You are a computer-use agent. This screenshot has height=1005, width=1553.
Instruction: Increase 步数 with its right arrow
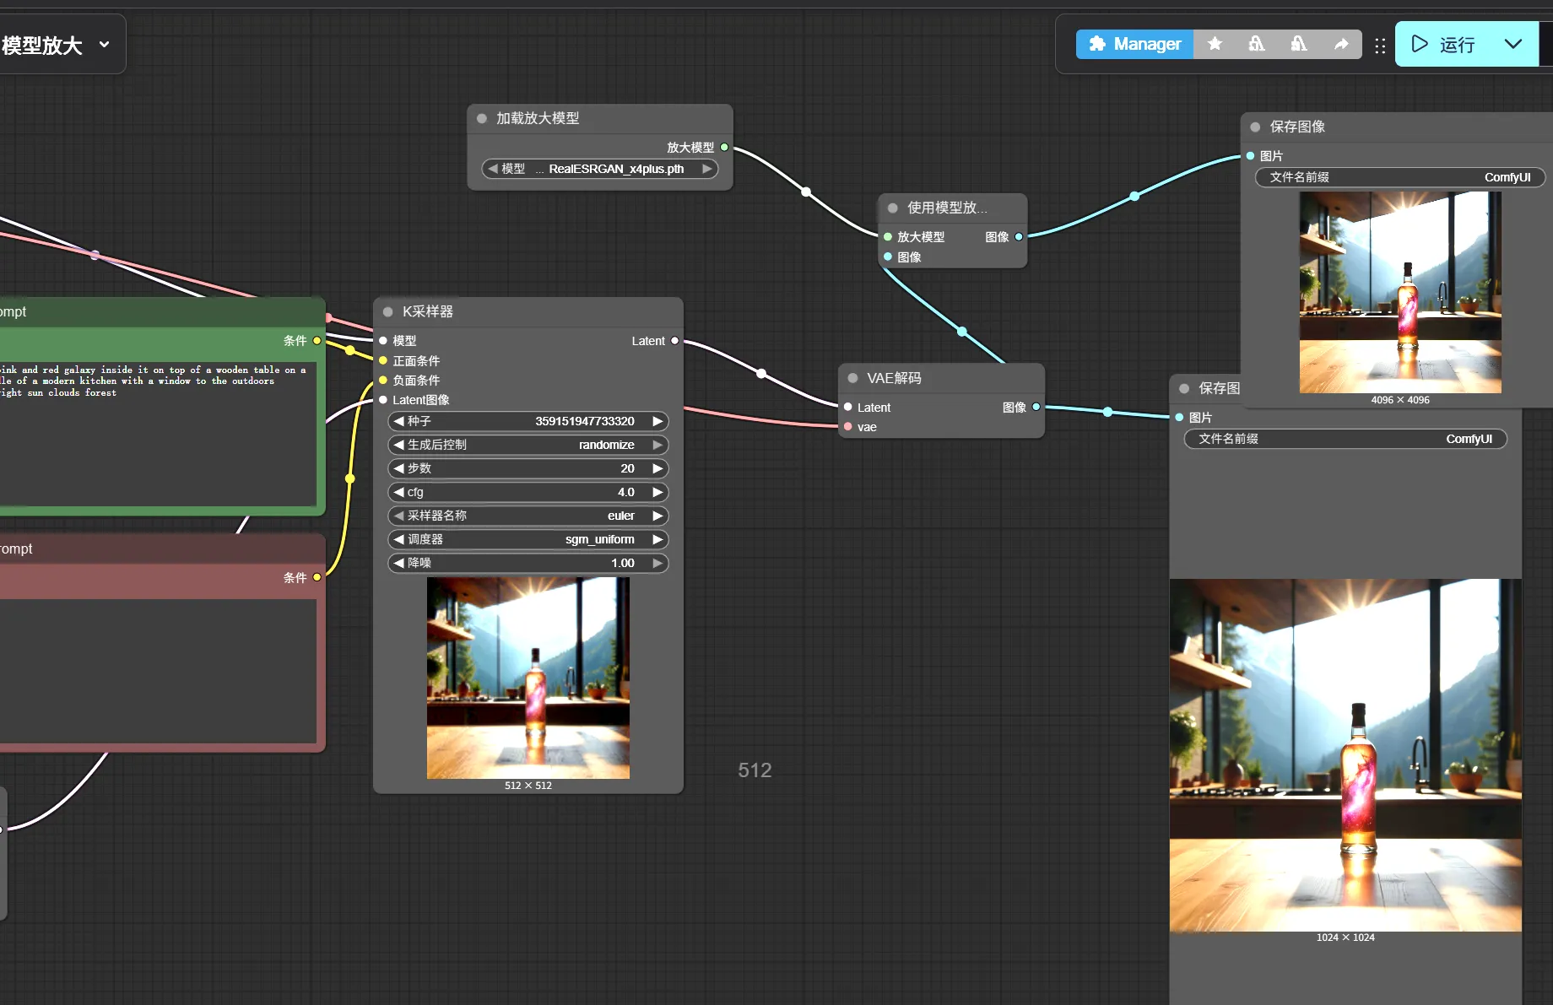657,468
